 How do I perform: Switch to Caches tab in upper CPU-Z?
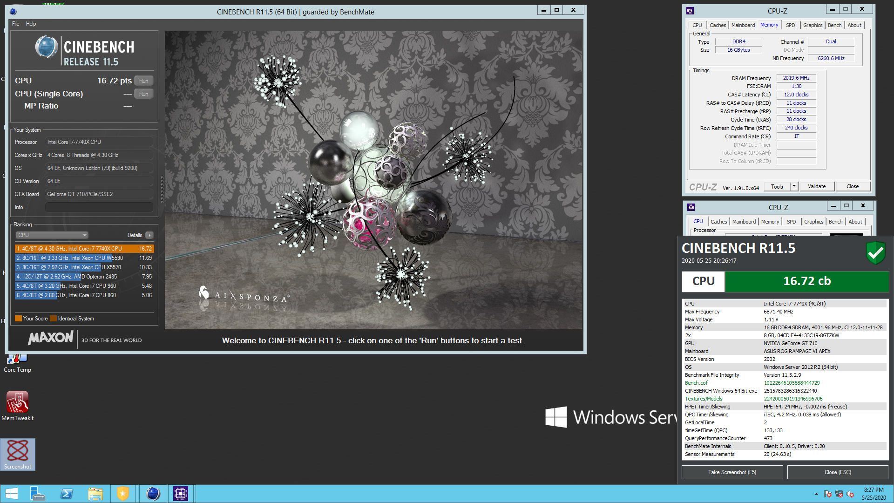click(718, 25)
